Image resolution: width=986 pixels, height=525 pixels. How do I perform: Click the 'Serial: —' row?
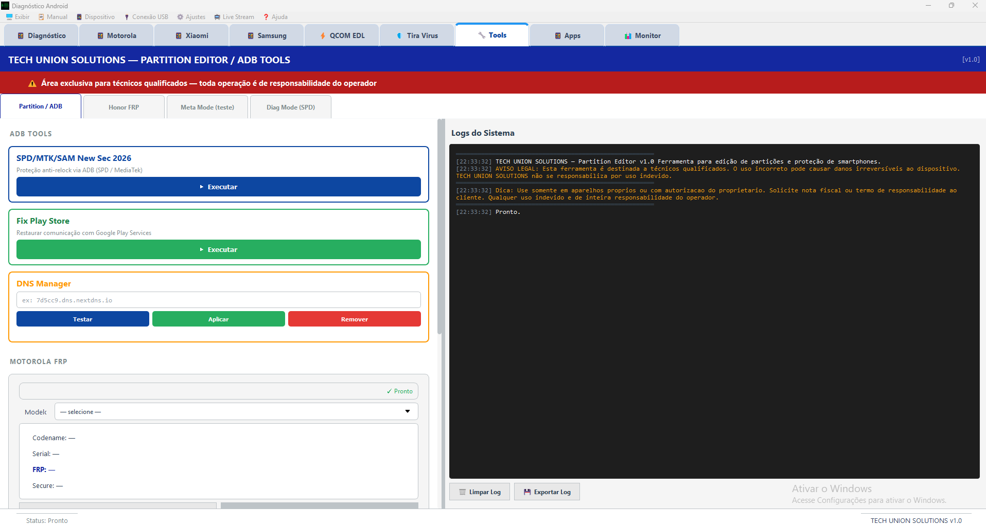(x=46, y=454)
